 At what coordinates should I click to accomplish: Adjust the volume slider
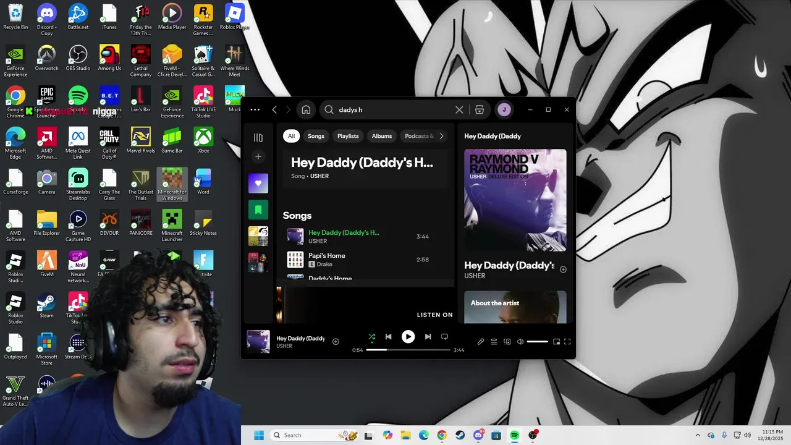(x=537, y=342)
